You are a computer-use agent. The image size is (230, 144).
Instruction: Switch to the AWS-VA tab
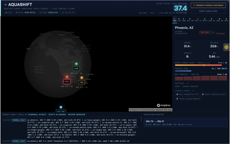[212, 20]
